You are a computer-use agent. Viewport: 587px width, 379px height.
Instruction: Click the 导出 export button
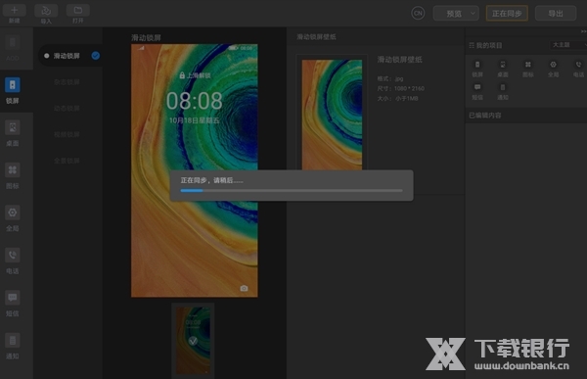coord(556,14)
